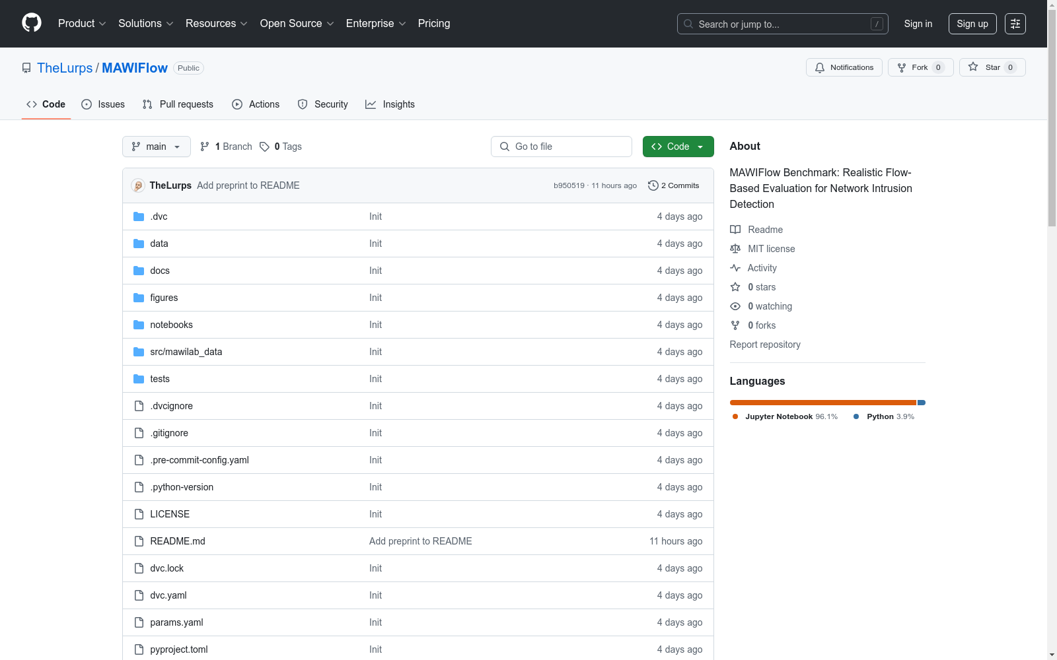Open the .gitignore file
Screen dimensions: 1057x660
[169, 433]
